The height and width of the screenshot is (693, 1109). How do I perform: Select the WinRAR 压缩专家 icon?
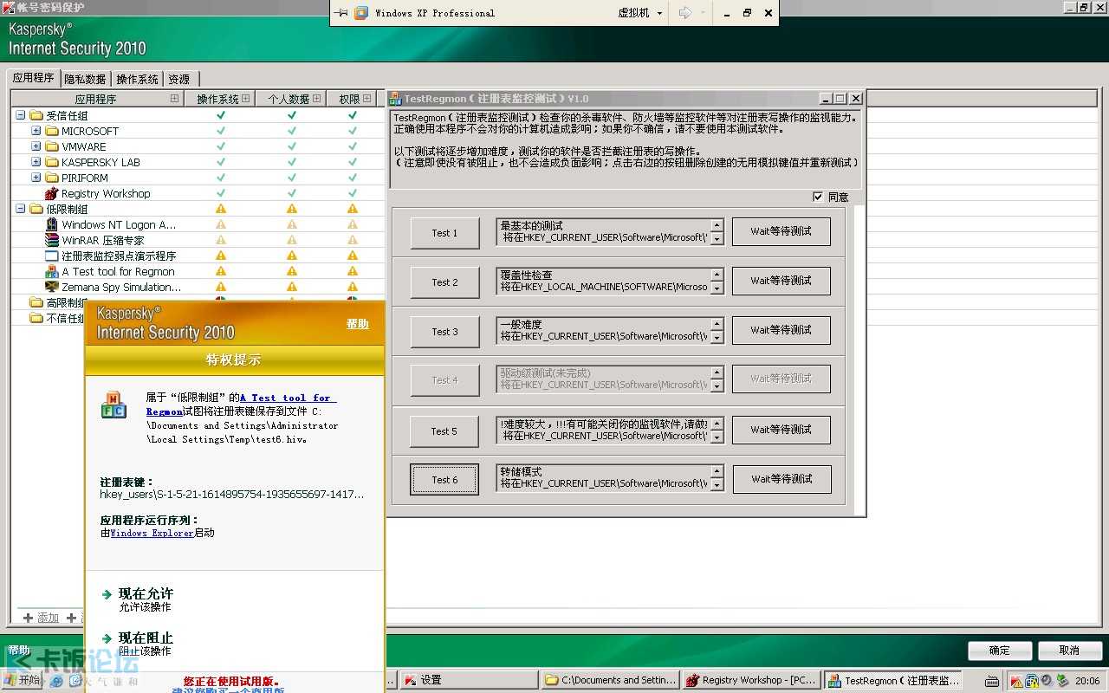[x=51, y=240]
